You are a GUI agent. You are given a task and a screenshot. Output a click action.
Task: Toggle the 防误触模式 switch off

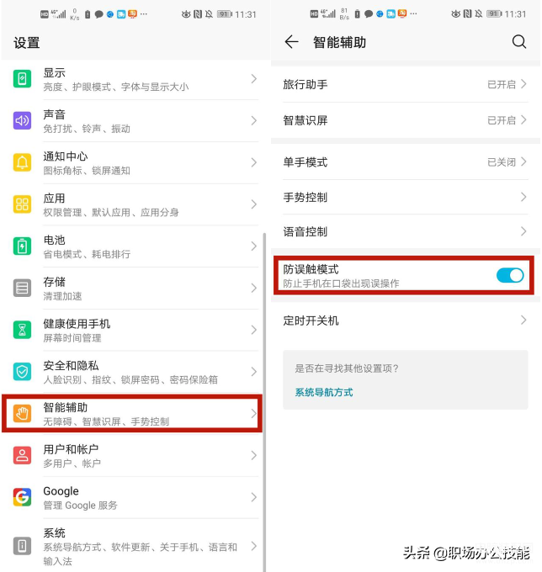tap(510, 275)
